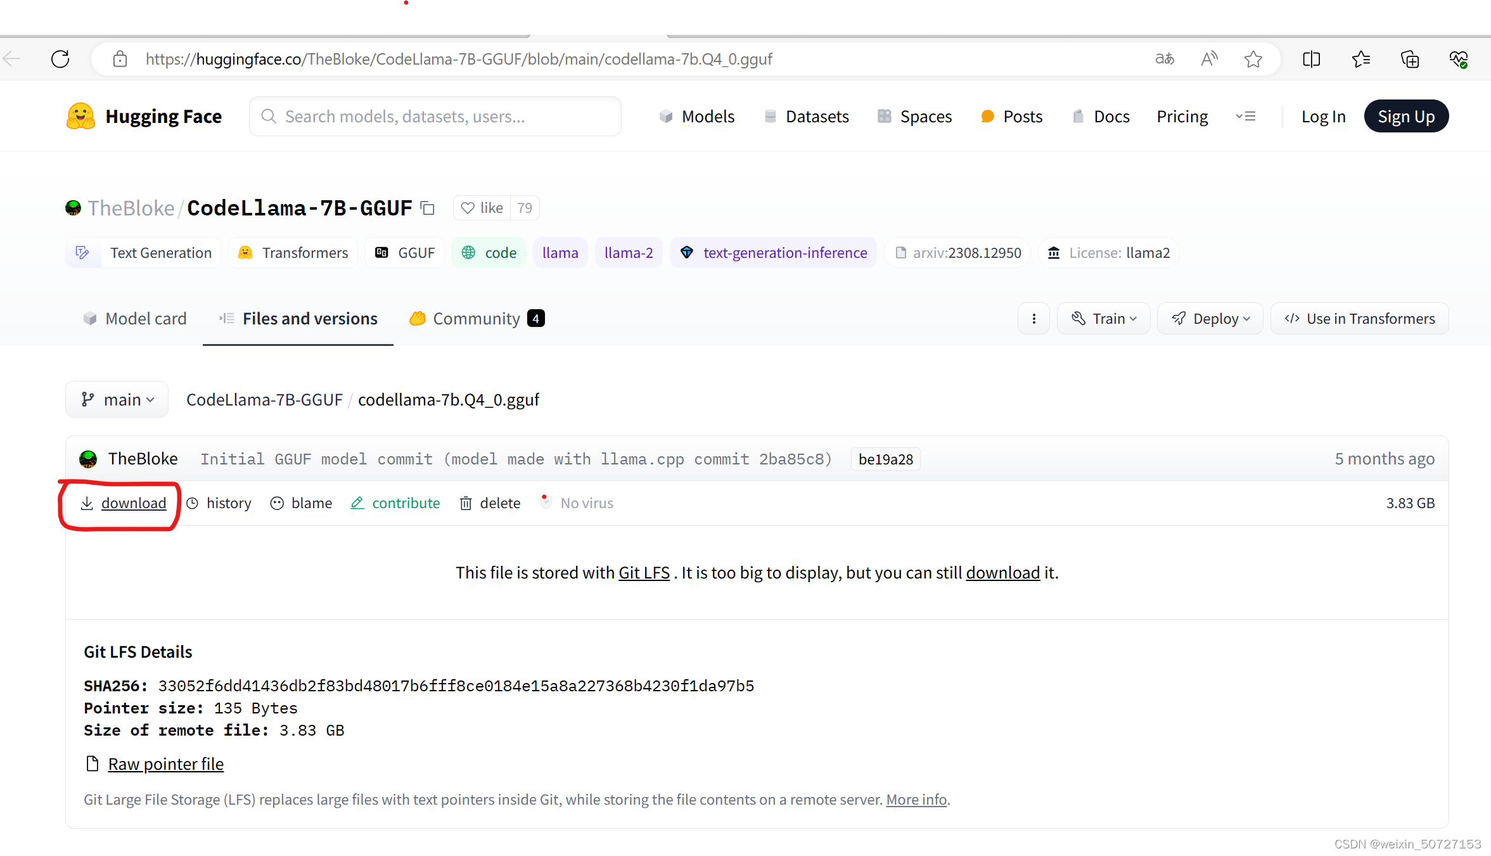Image resolution: width=1491 pixels, height=856 pixels.
Task: Open the arxiv:2308.12950 tag
Action: (957, 253)
